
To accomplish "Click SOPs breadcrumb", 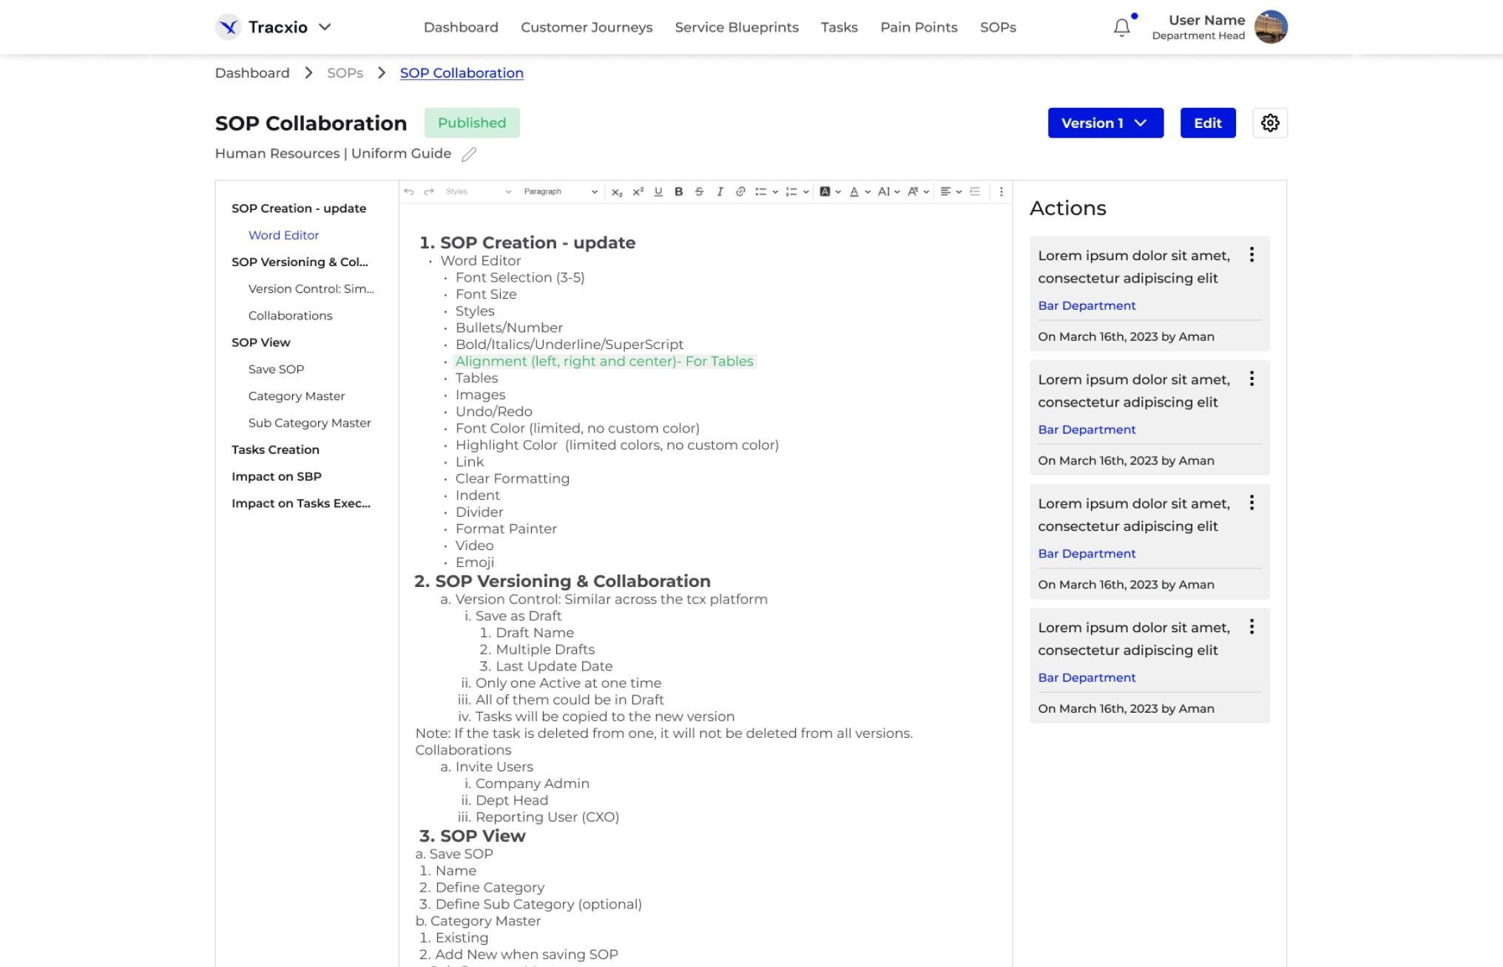I will tap(345, 73).
